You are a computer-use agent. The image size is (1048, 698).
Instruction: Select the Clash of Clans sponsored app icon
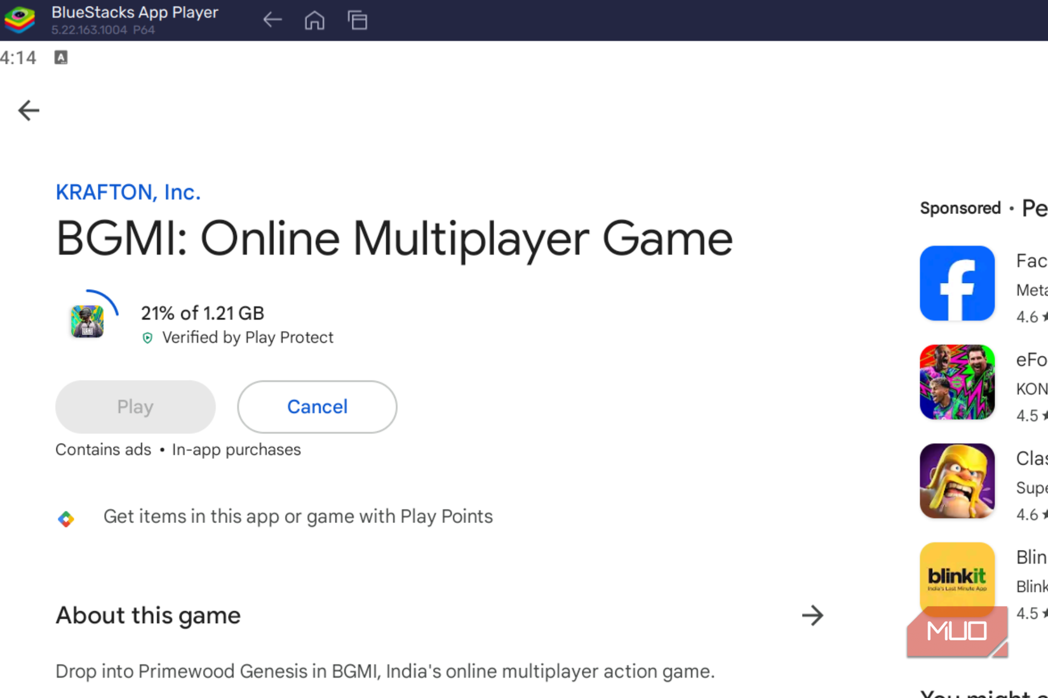tap(957, 480)
